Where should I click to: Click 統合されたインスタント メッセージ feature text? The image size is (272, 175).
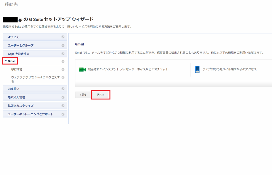pyautogui.click(x=128, y=69)
